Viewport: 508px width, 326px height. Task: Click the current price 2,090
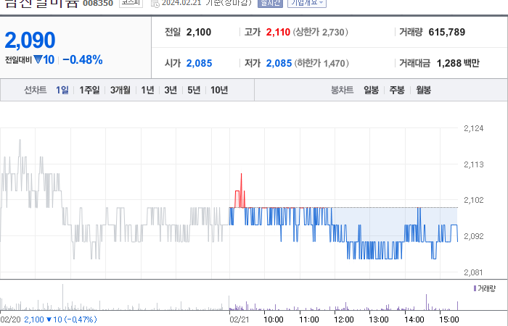pos(30,40)
